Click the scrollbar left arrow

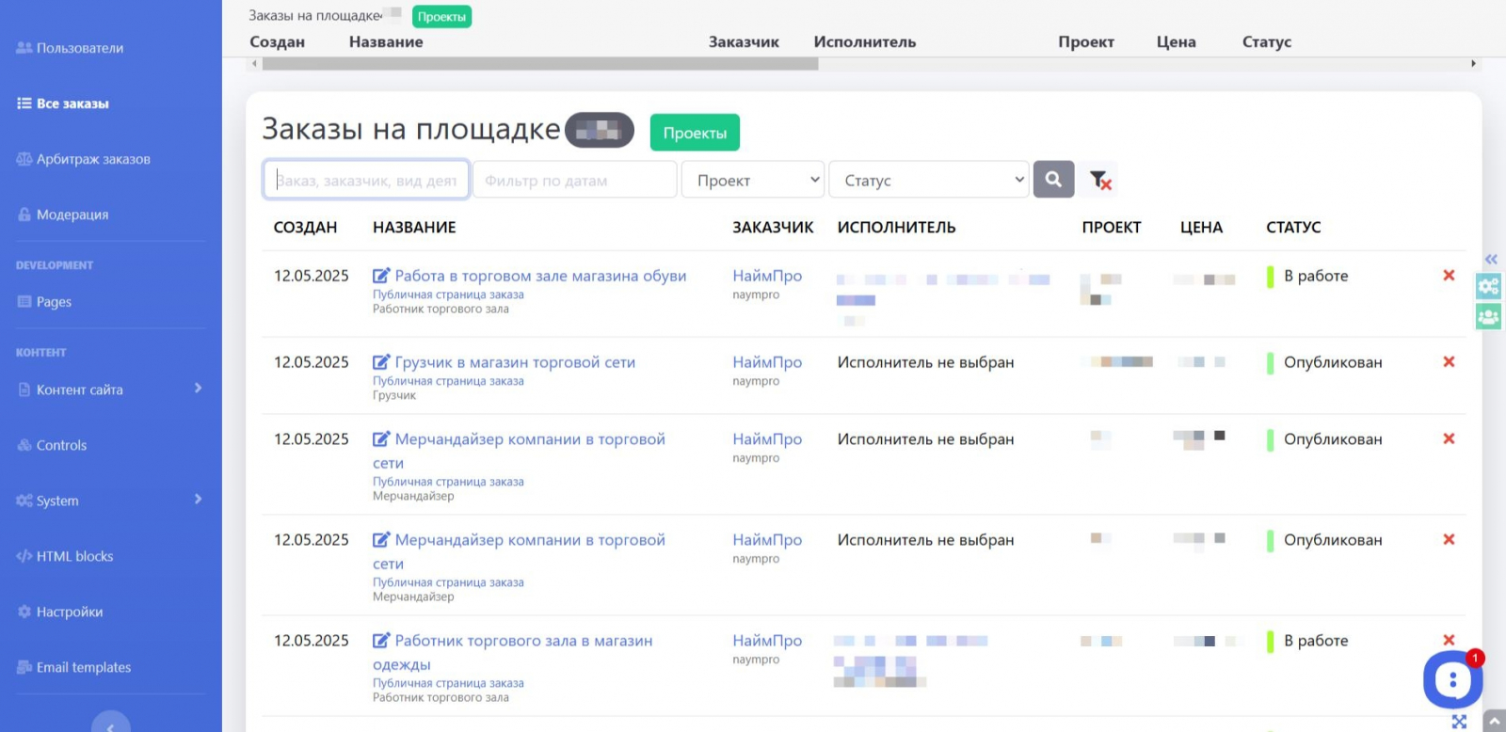point(254,64)
